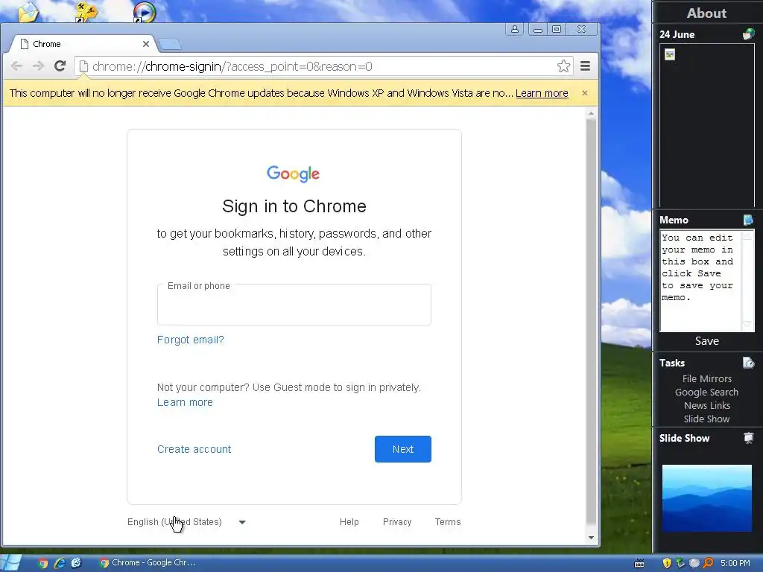Viewport: 763px width, 572px height.
Task: Open the News Links task
Action: pyautogui.click(x=707, y=405)
